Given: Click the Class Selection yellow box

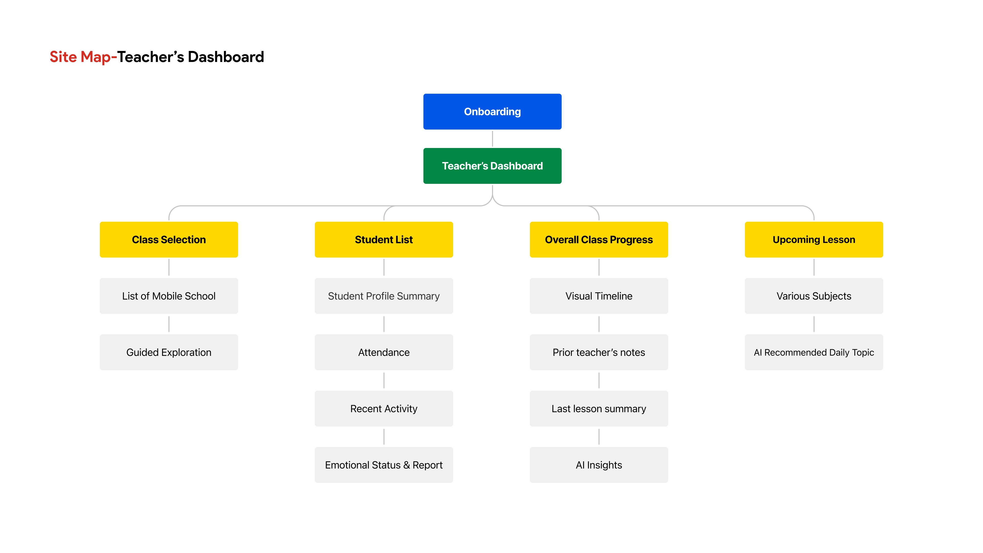Looking at the screenshot, I should tap(169, 239).
